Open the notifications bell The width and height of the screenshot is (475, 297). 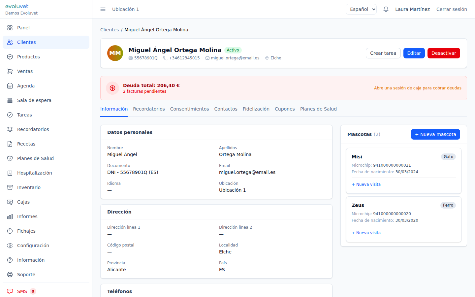coord(386,9)
